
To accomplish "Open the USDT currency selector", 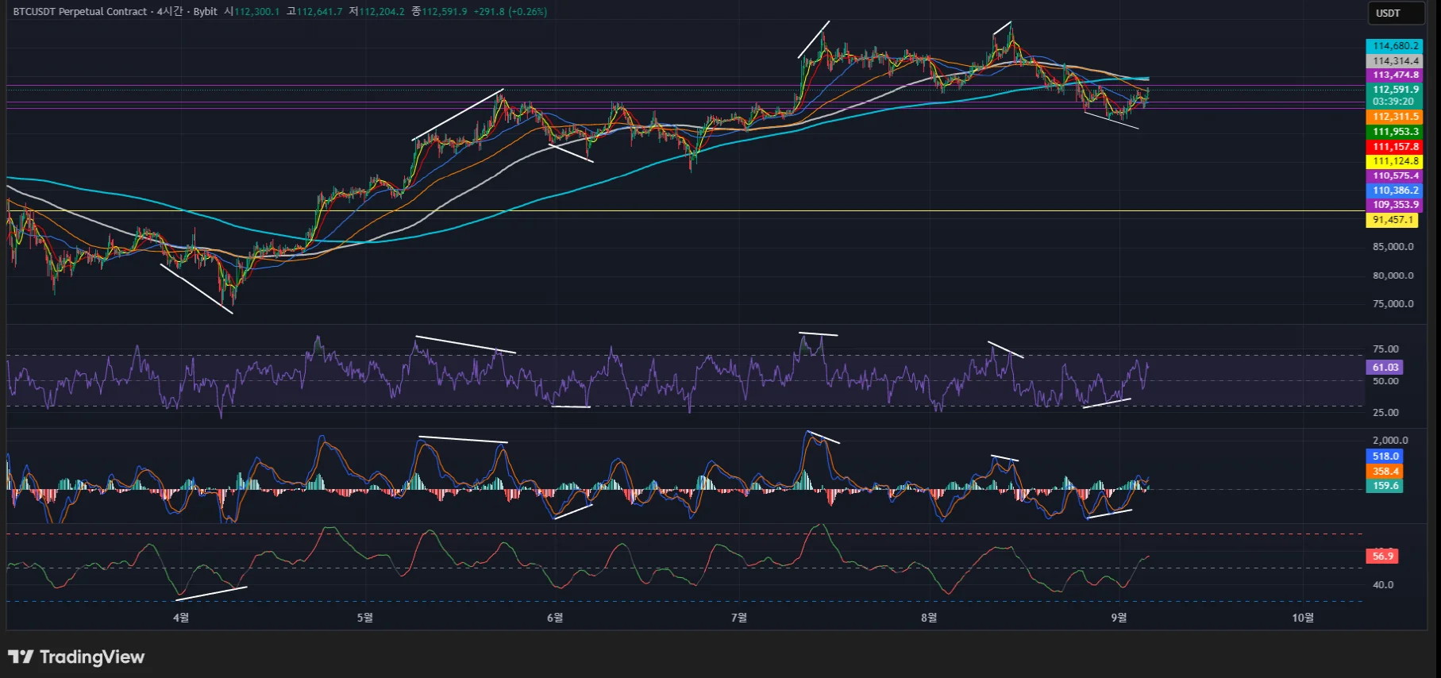I will click(1394, 13).
